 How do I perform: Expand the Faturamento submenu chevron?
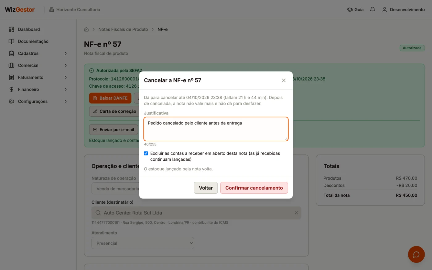pyautogui.click(x=66, y=77)
